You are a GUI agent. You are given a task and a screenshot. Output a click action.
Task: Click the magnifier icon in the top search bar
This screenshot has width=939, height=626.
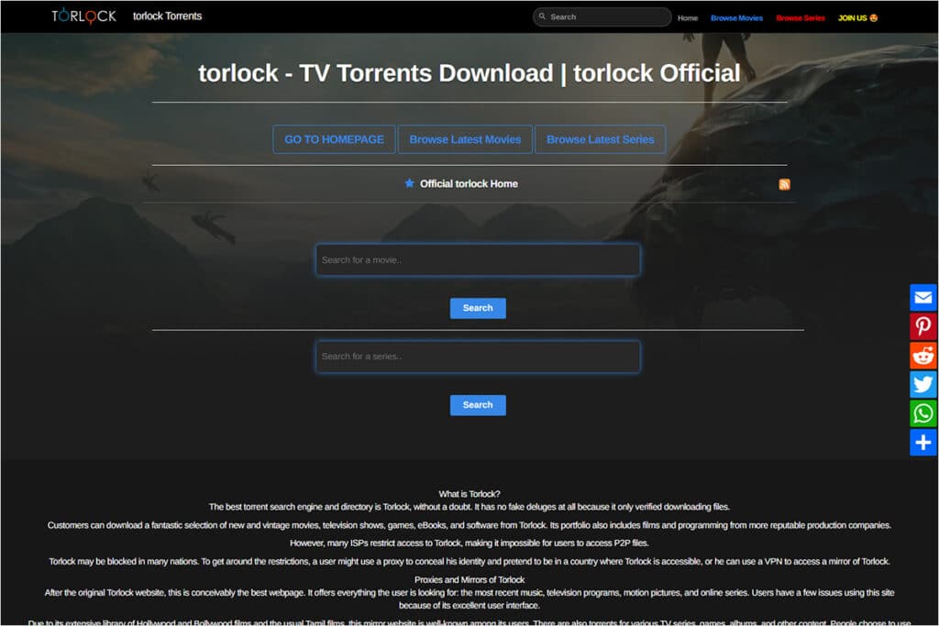click(542, 16)
